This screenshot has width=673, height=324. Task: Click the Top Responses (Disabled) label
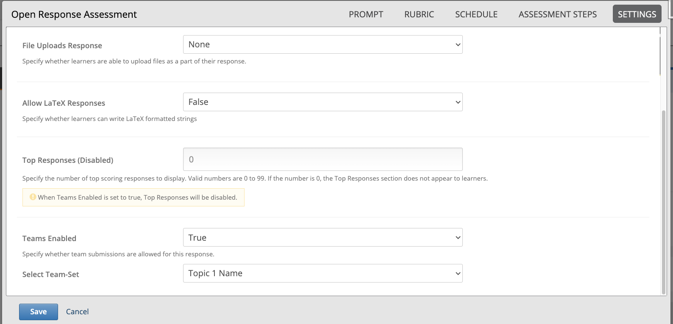click(68, 160)
